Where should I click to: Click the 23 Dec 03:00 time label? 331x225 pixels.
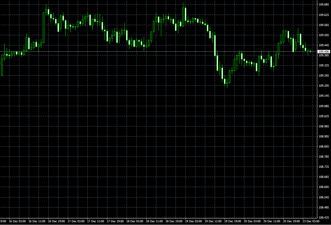pos(311,221)
